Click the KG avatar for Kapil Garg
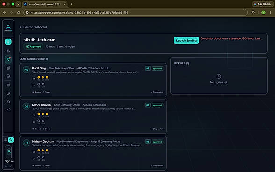This screenshot has height=172, width=275. coord(26,70)
